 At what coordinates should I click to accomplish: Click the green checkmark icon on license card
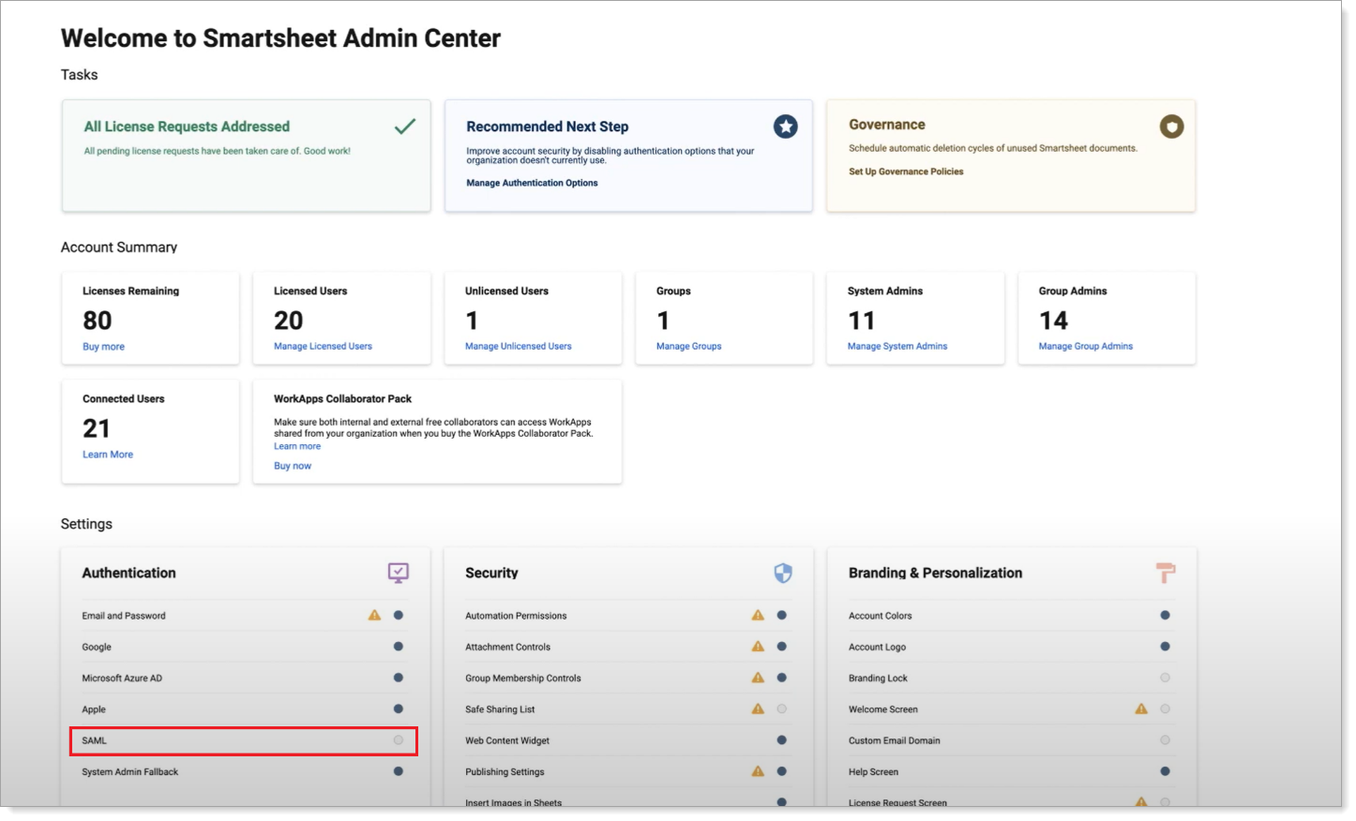405,127
